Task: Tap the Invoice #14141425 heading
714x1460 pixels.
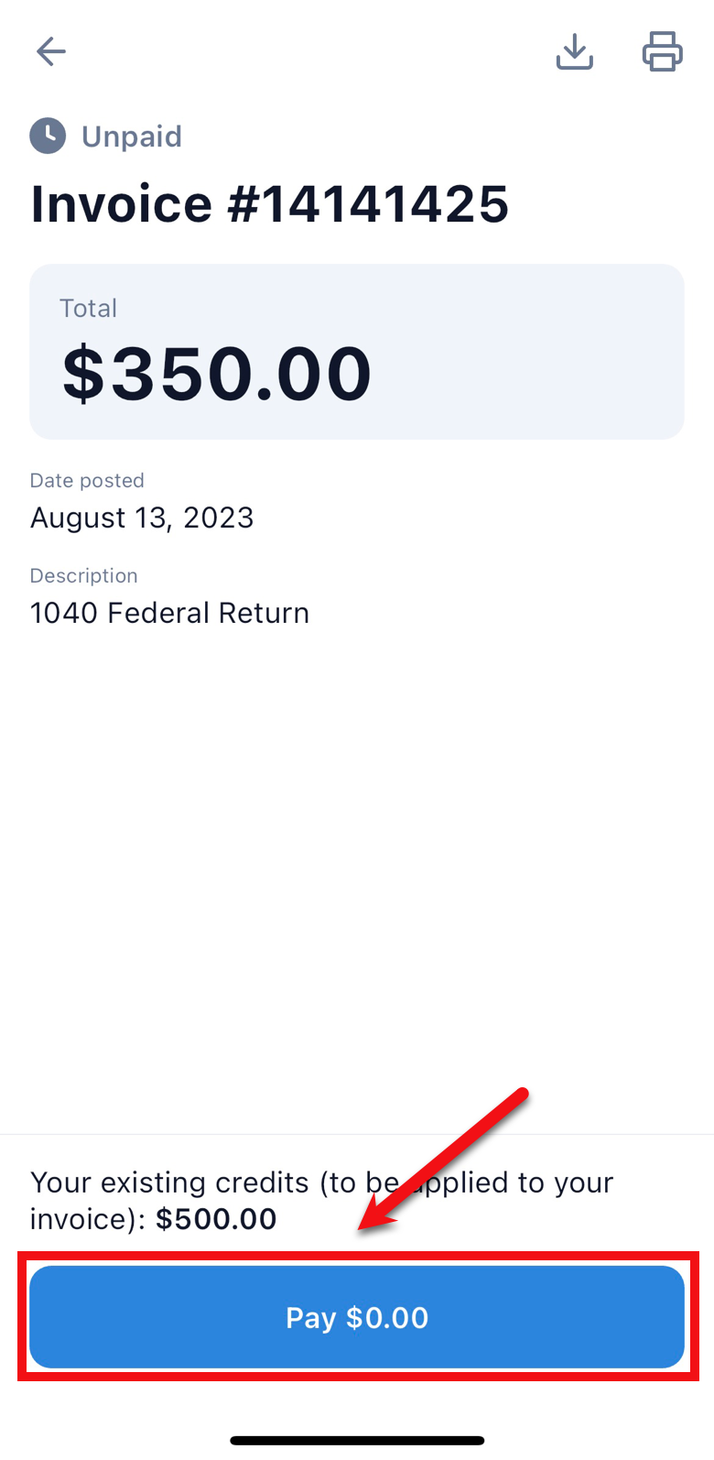Action: (269, 203)
